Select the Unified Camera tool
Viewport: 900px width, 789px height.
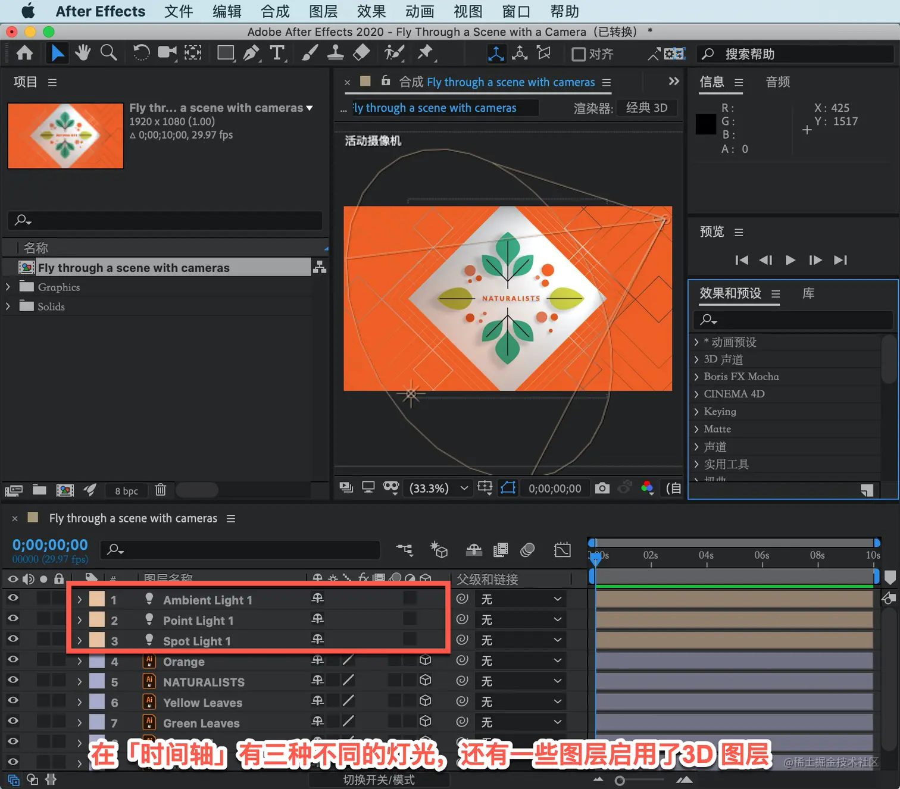tap(167, 54)
